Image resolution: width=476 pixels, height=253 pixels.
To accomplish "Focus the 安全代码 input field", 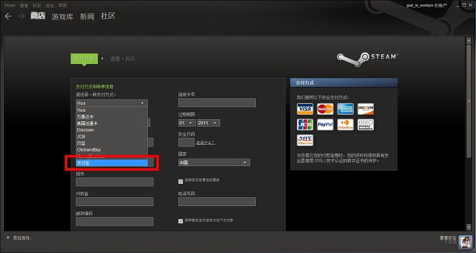I will [x=187, y=142].
